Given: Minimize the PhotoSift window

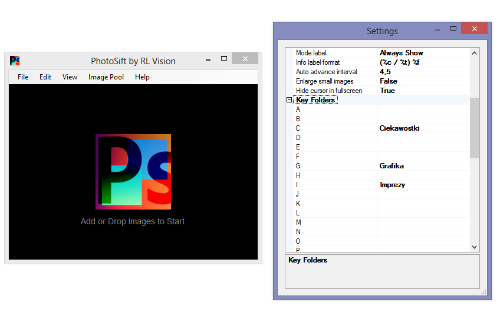Looking at the screenshot, I should (x=208, y=59).
